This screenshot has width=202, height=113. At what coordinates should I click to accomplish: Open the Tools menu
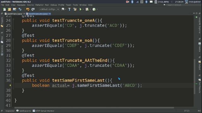[x=75, y=5]
